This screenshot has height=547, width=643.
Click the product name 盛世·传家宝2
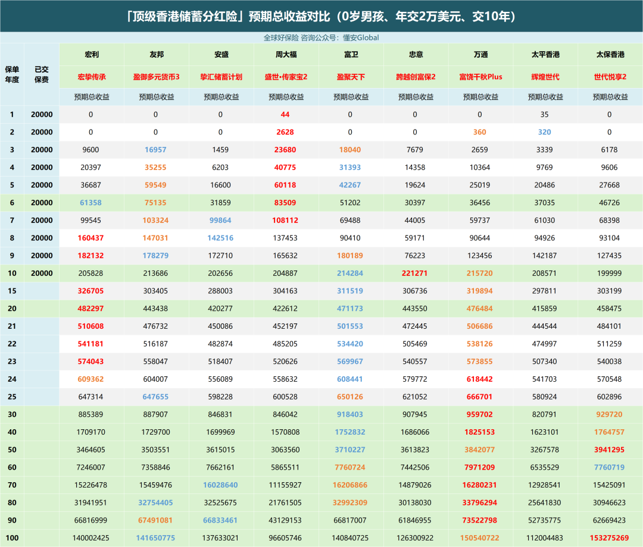286,77
